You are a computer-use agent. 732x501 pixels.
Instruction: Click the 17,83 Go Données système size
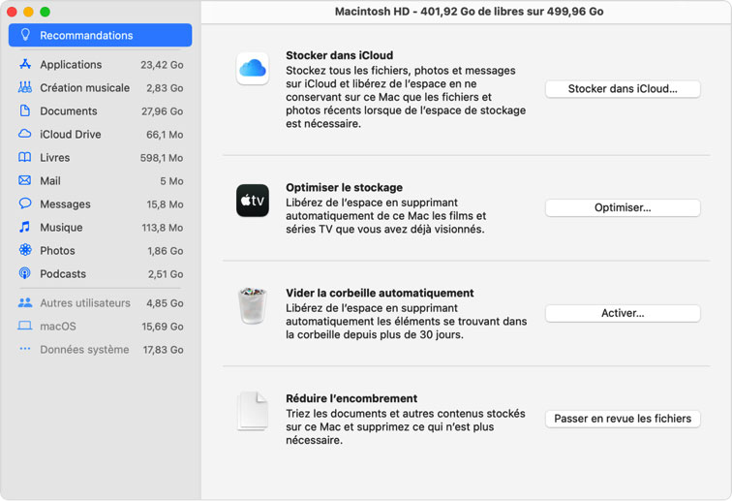[163, 350]
